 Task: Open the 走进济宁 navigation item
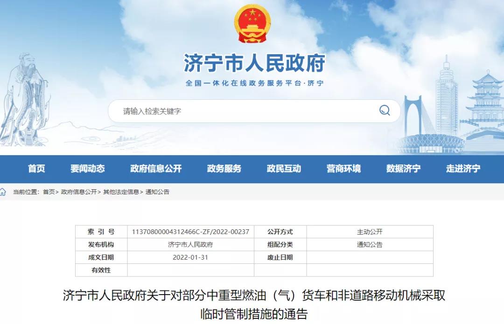tap(463, 168)
